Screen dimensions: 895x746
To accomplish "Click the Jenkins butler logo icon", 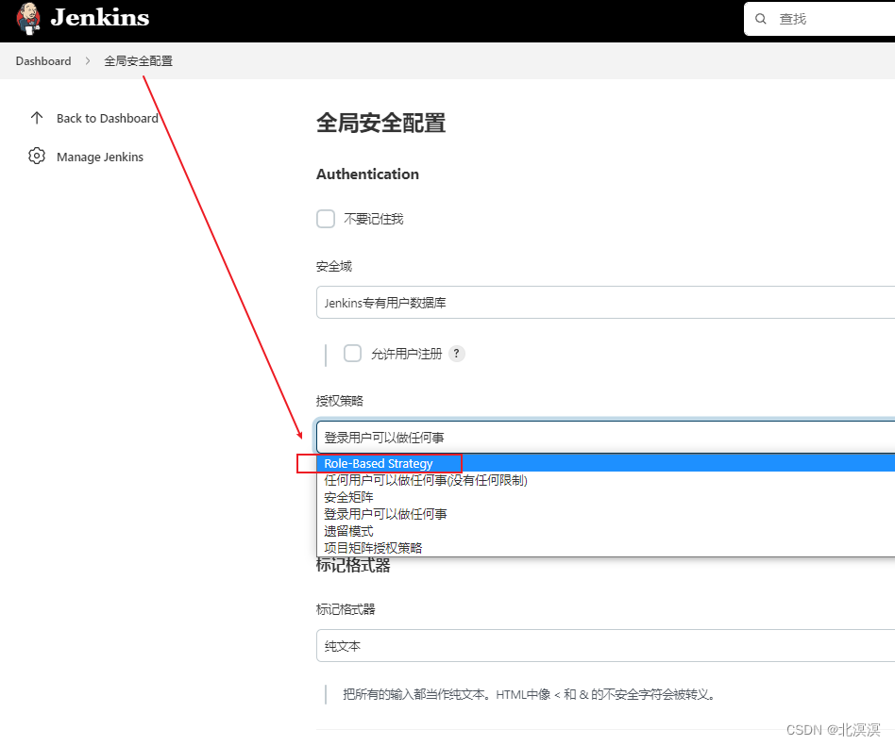I will (x=28, y=18).
